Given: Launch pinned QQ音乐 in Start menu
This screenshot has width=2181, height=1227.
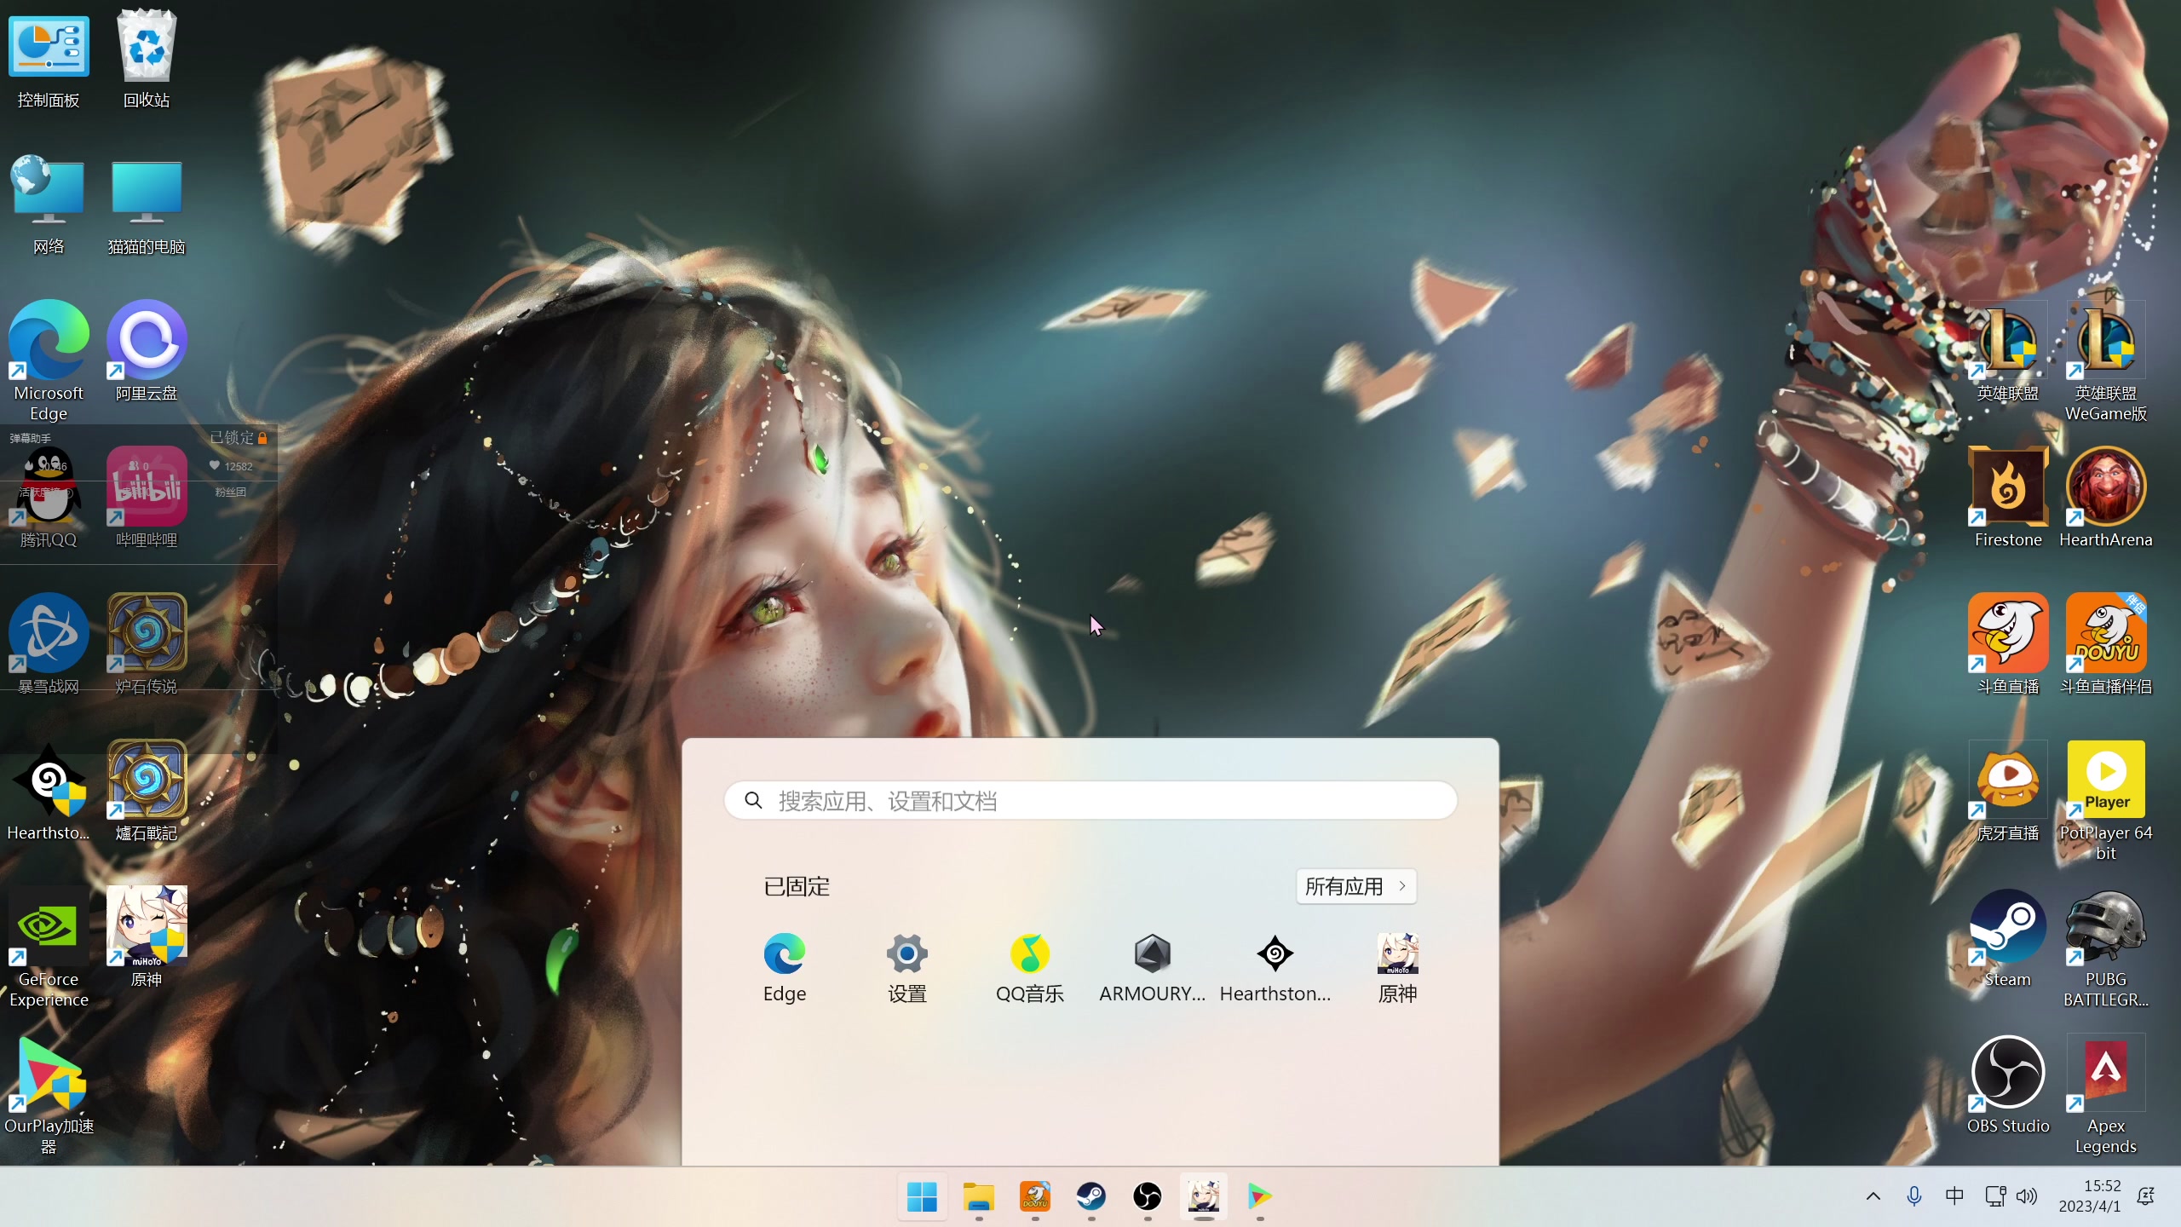Looking at the screenshot, I should [x=1030, y=968].
